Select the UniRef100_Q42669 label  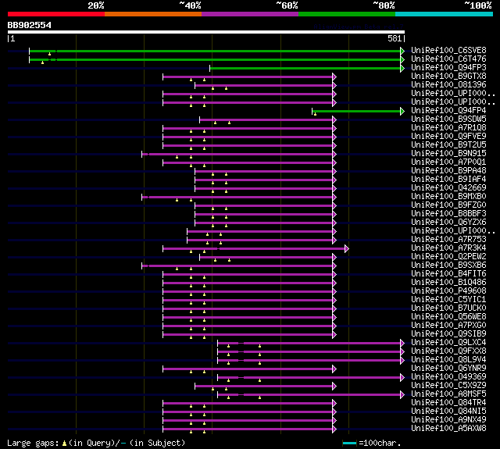[448, 188]
